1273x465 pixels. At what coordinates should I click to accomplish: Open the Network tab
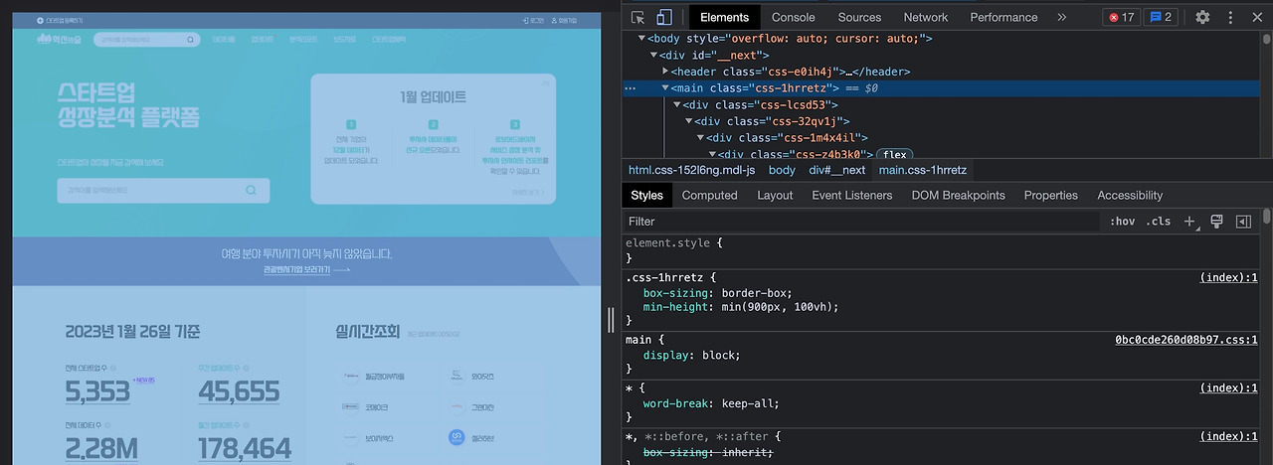point(926,17)
